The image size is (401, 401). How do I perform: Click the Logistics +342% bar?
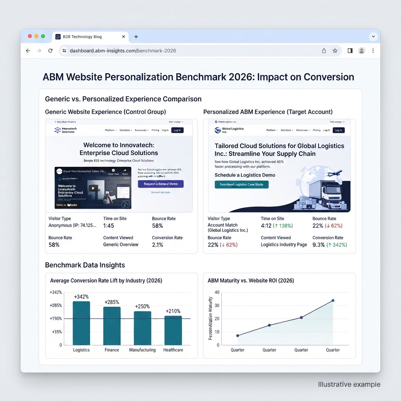(81, 323)
